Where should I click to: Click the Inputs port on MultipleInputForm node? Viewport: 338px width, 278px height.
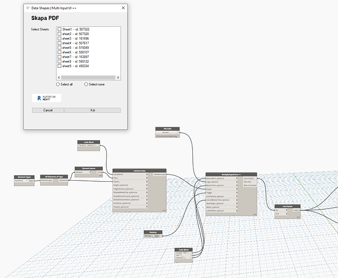(222, 189)
